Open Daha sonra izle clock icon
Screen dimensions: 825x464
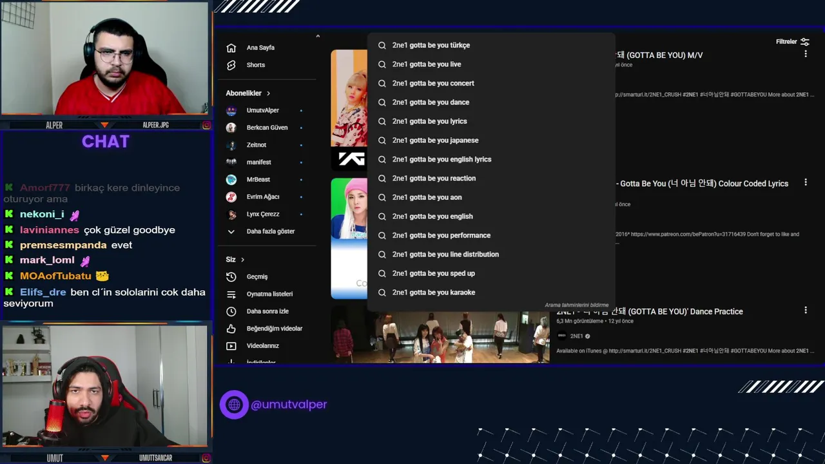(231, 311)
